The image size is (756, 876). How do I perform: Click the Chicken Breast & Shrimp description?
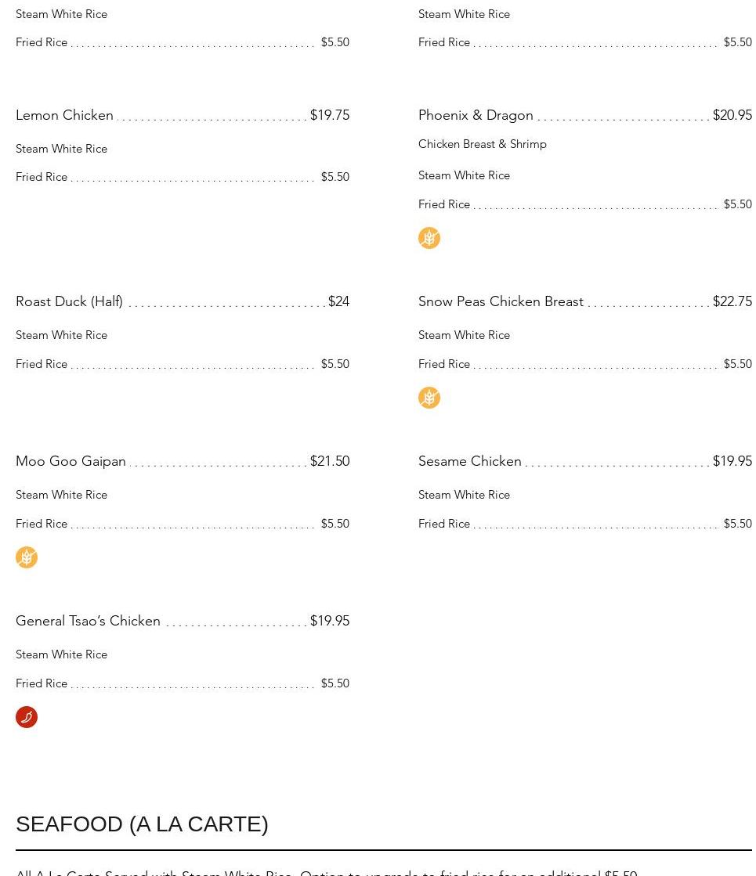(x=483, y=144)
